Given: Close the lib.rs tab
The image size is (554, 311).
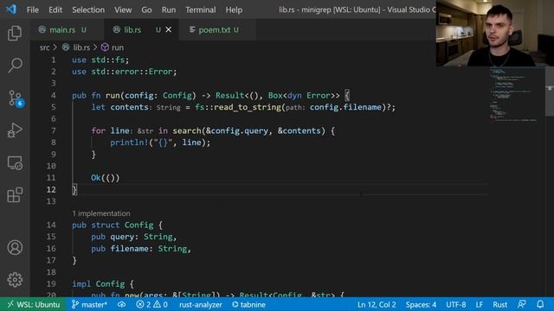Looking at the screenshot, I should [x=169, y=30].
